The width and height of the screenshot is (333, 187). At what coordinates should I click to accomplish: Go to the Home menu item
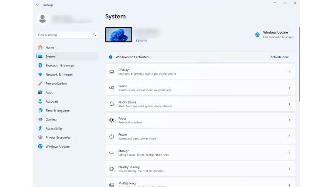(50, 47)
